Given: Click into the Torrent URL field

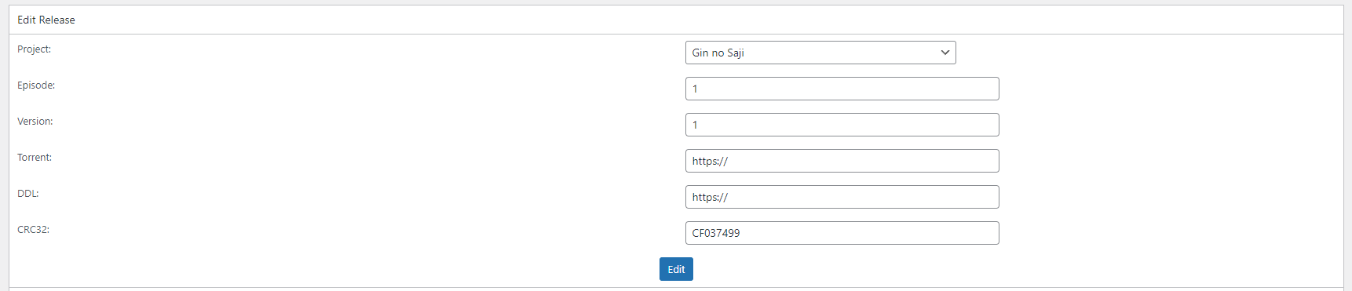Looking at the screenshot, I should [x=842, y=161].
